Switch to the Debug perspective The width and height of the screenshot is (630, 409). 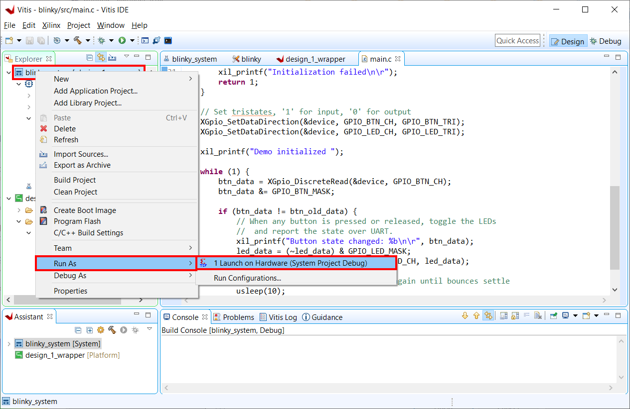606,41
